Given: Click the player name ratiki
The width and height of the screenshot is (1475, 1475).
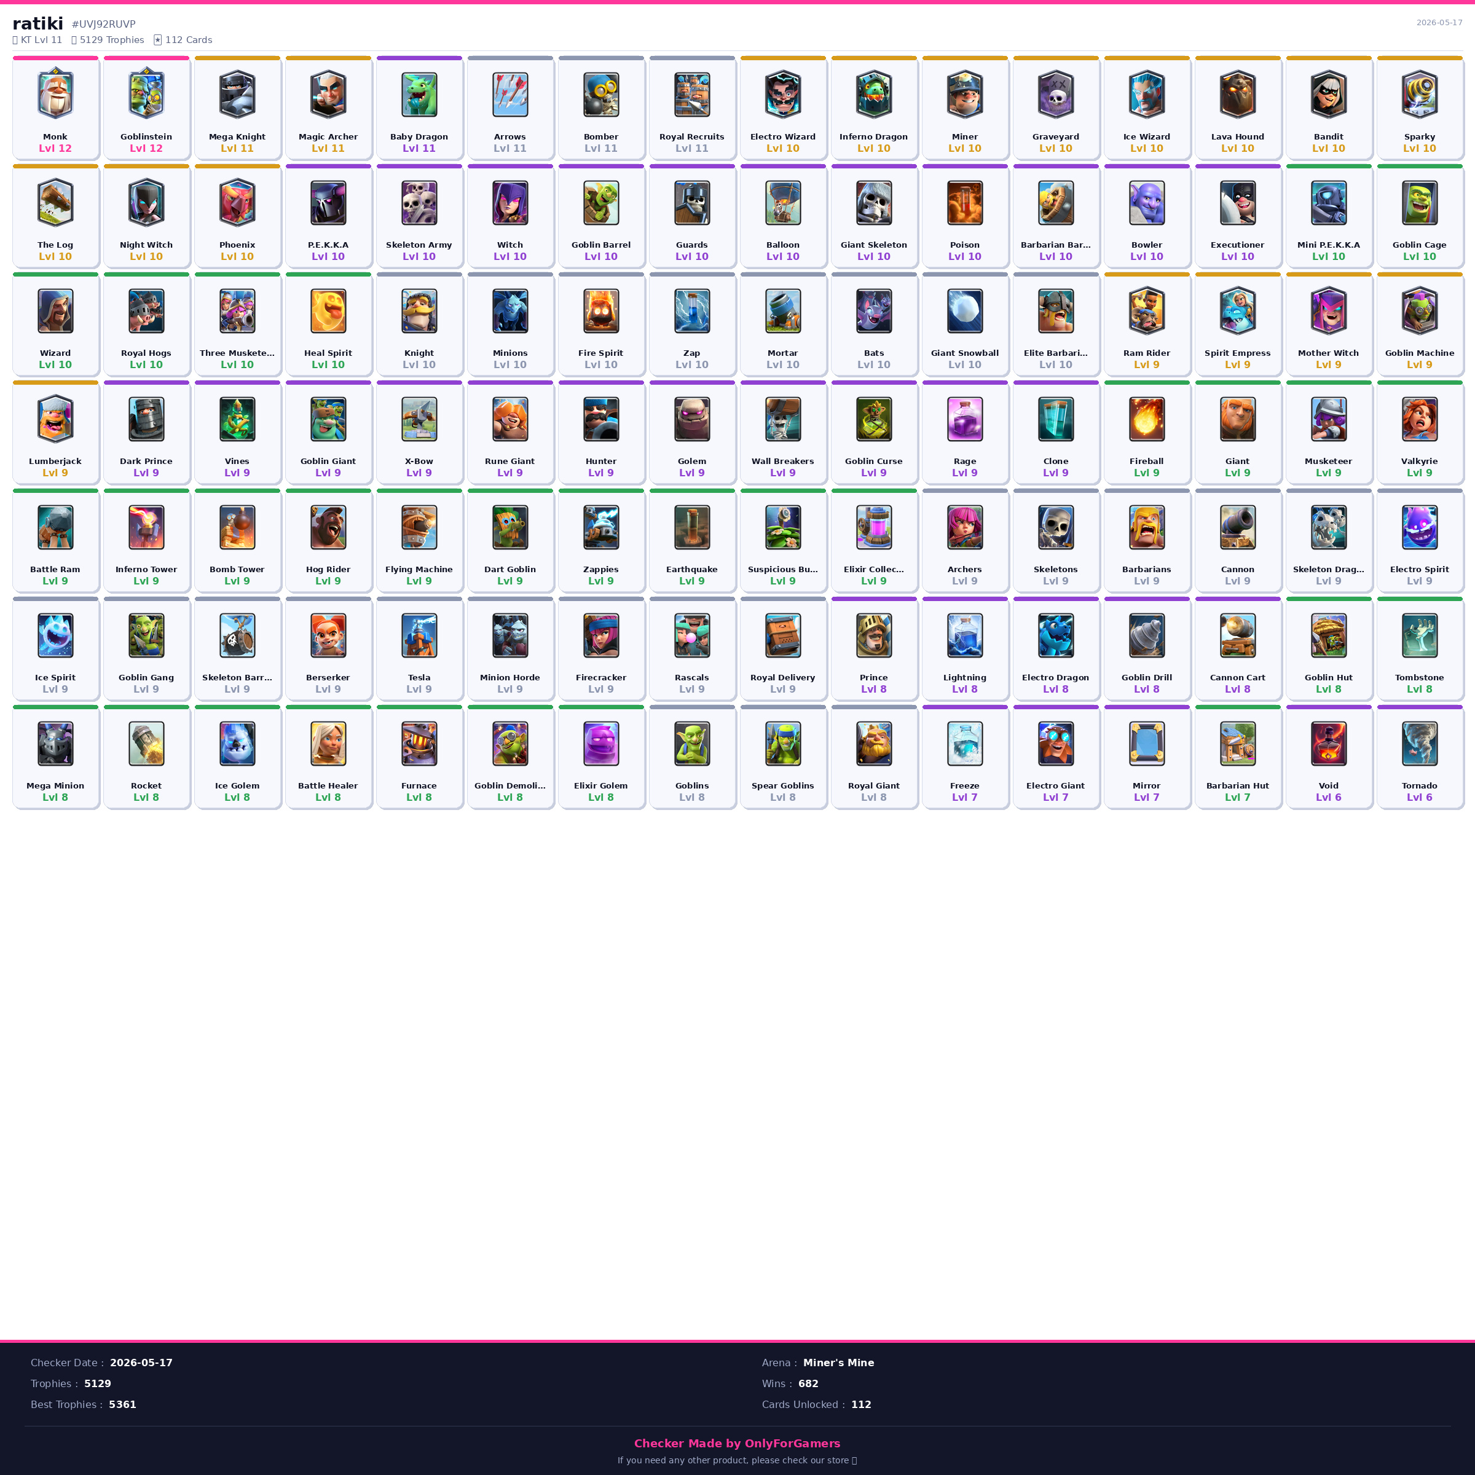Looking at the screenshot, I should click(37, 24).
